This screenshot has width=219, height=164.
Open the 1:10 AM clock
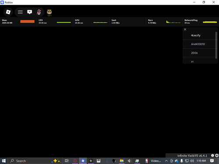[201, 161]
